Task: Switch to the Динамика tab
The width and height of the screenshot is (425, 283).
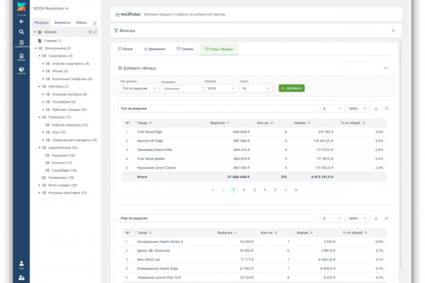Action: tap(154, 49)
